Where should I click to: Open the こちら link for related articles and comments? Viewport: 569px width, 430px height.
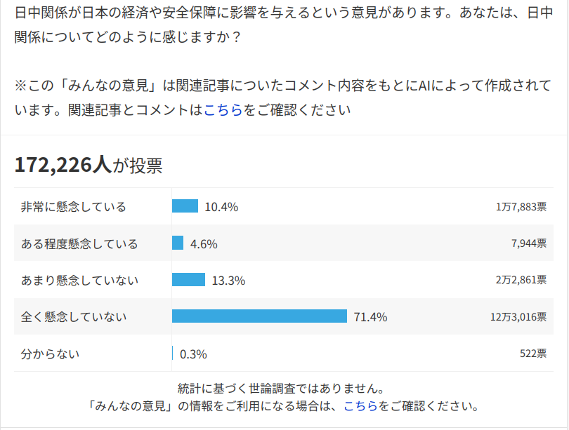(223, 110)
